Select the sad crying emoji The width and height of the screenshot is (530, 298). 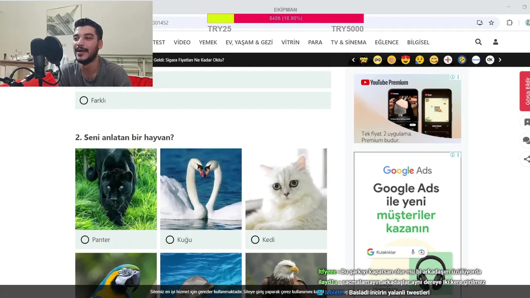[420, 60]
